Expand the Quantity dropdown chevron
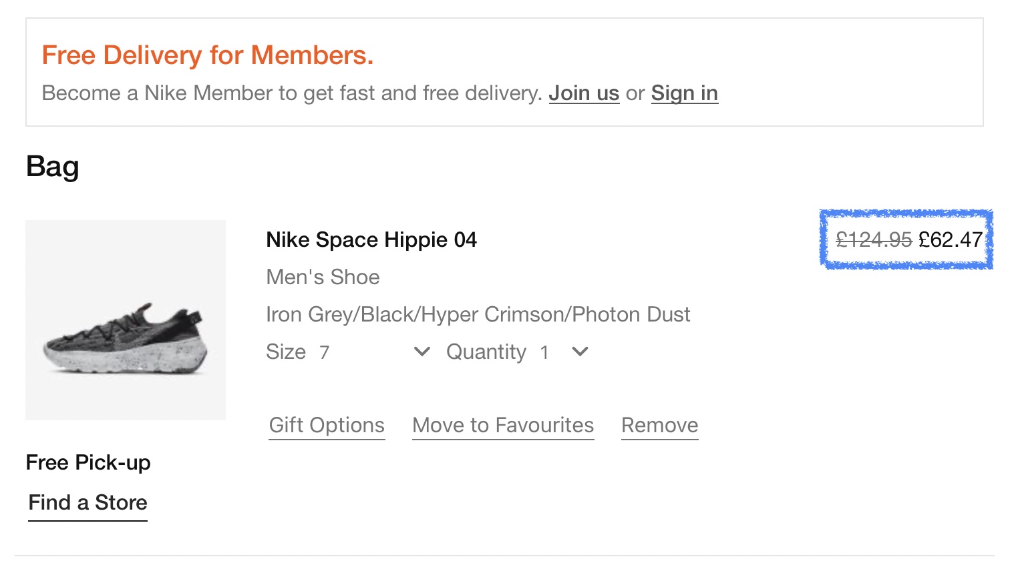The image size is (1010, 575). click(580, 352)
